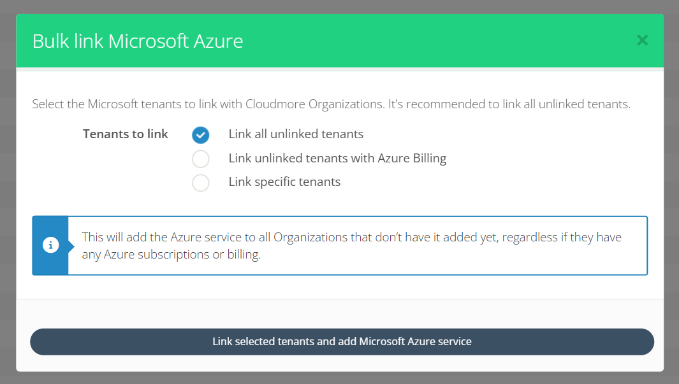Click empty white space right of 'Link specific tenants'
The width and height of the screenshot is (679, 384).
tap(497, 183)
